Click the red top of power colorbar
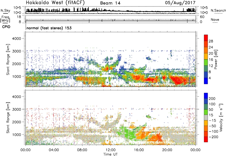 click(206, 38)
